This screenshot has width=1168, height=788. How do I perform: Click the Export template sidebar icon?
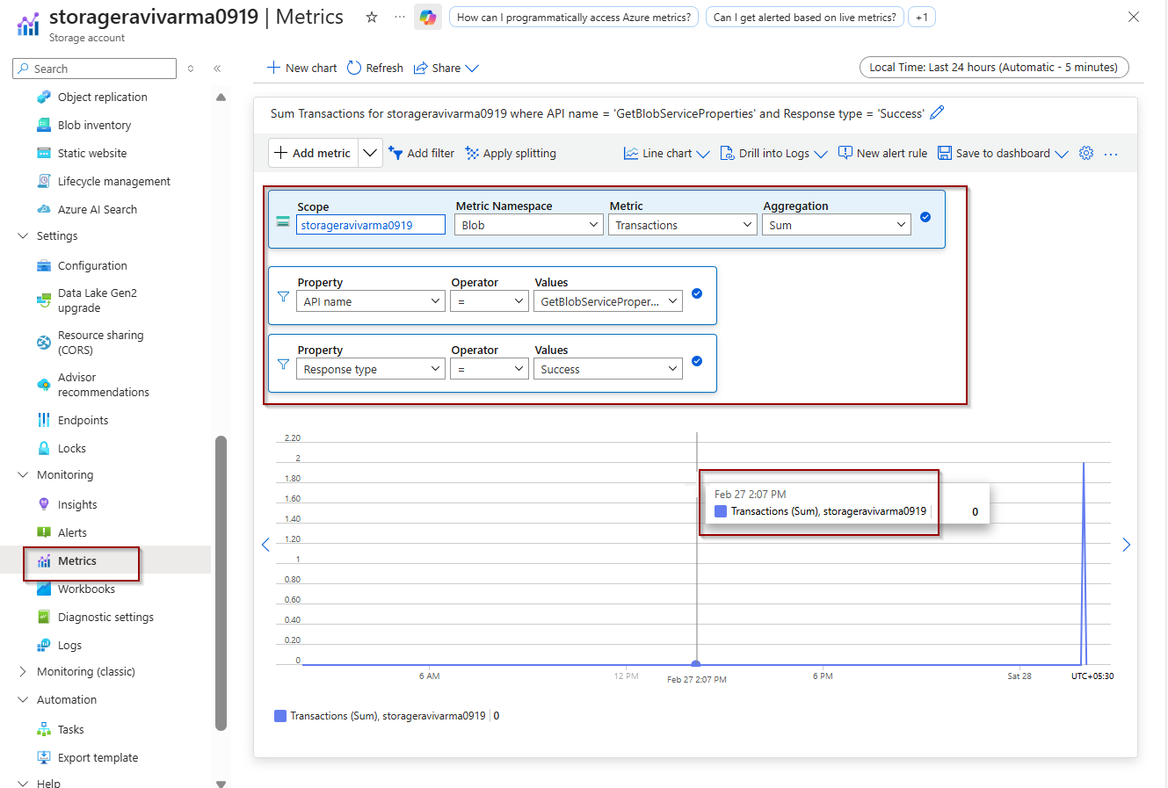[44, 757]
